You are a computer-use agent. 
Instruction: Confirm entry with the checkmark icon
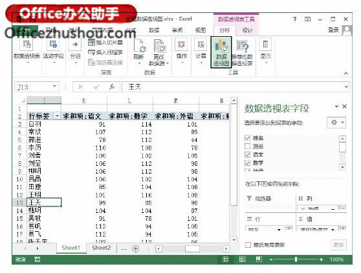tap(96, 86)
